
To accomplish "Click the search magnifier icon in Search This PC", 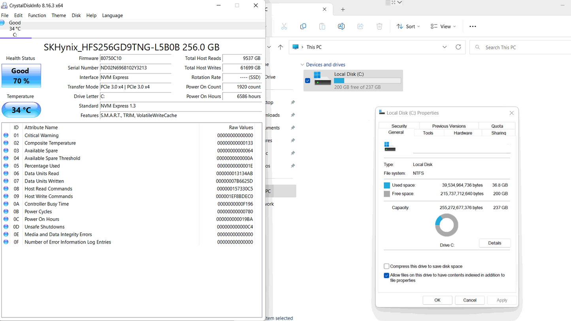I will pos(478,47).
